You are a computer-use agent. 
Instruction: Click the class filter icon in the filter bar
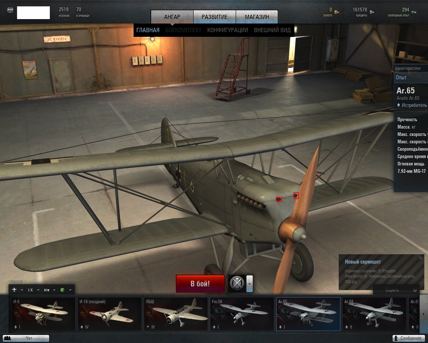click(46, 290)
